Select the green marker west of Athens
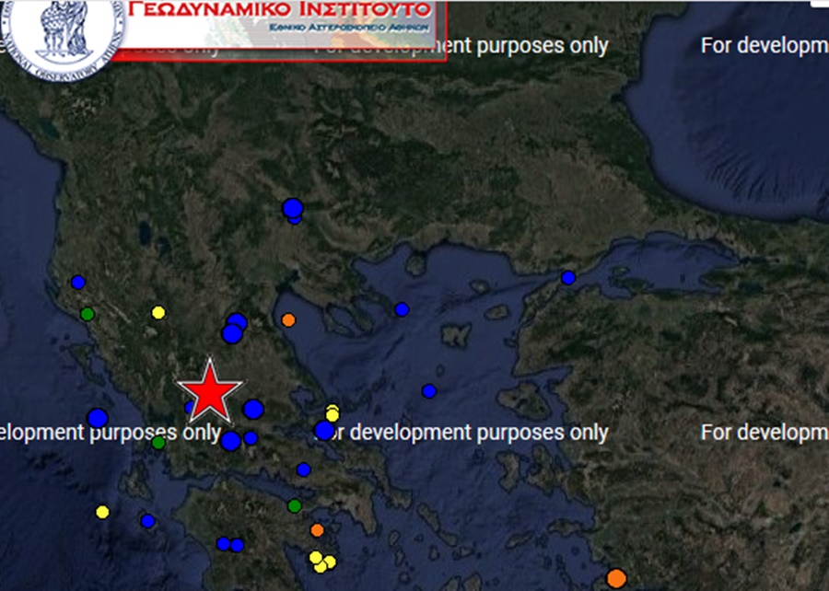This screenshot has height=591, width=829. [x=295, y=505]
